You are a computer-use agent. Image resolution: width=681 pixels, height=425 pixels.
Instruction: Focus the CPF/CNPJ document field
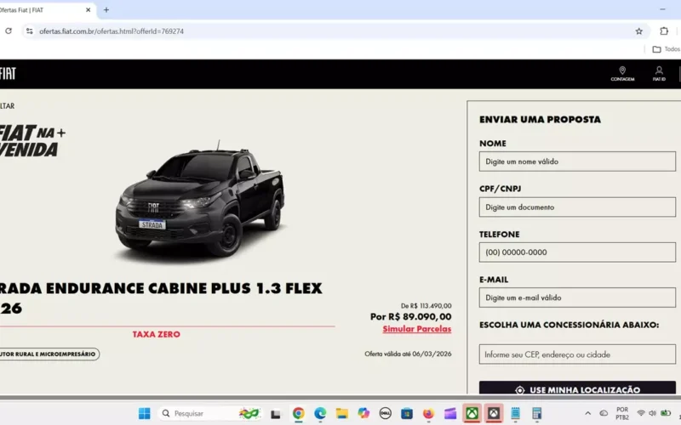point(576,207)
